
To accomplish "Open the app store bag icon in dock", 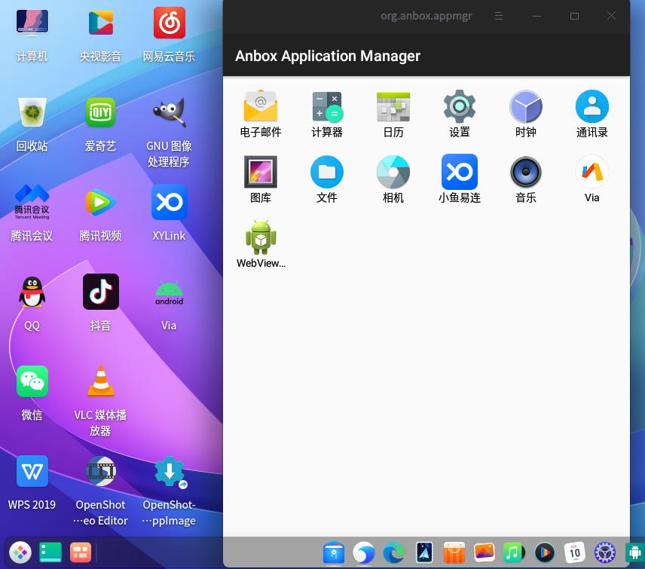I will pos(454,552).
